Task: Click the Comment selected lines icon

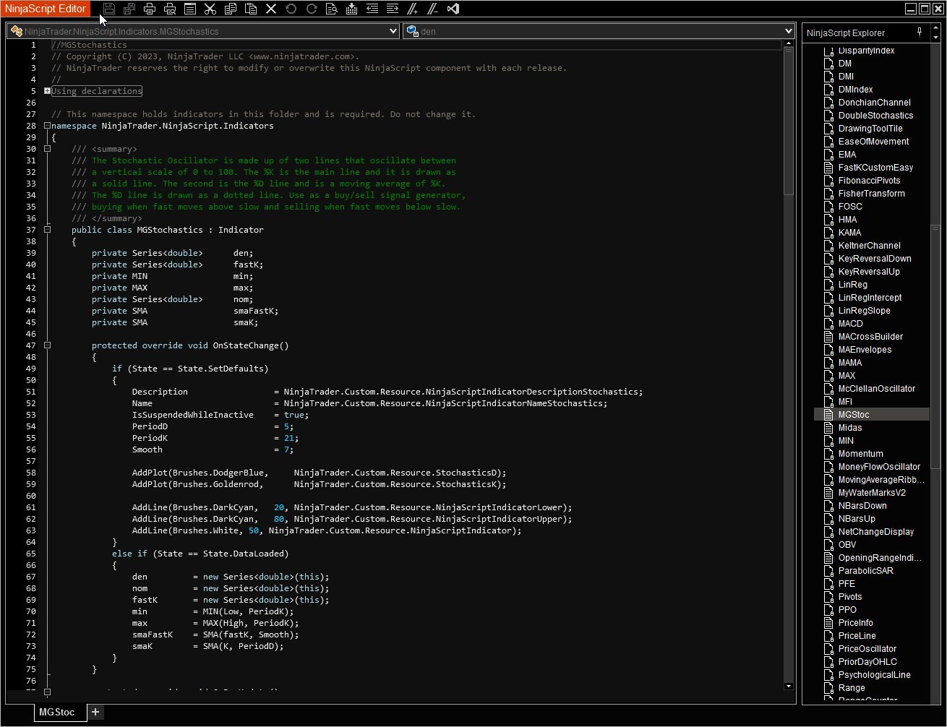Action: 412,9
